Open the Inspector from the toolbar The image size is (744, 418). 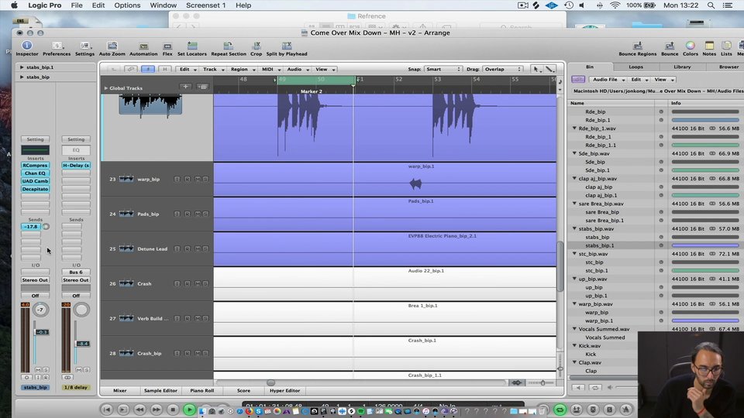[26, 46]
